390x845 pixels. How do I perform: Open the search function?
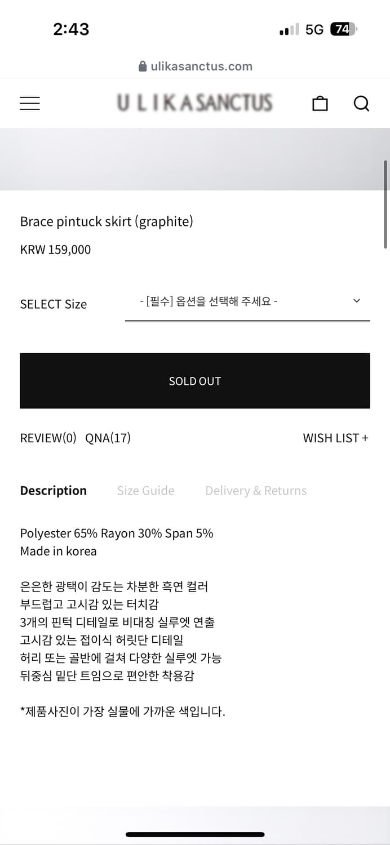coord(361,104)
